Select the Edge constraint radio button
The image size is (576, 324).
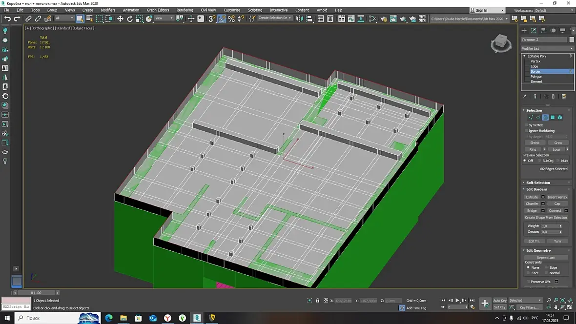546,267
